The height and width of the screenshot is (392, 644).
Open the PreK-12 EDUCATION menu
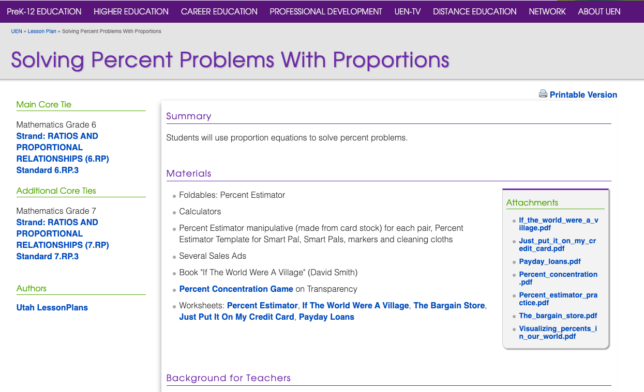44,11
